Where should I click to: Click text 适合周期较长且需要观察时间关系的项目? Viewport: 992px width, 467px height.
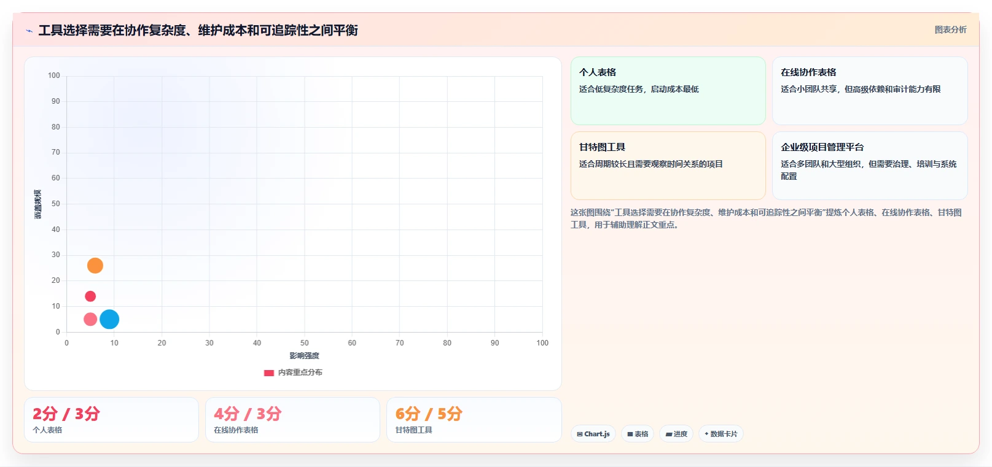651,164
